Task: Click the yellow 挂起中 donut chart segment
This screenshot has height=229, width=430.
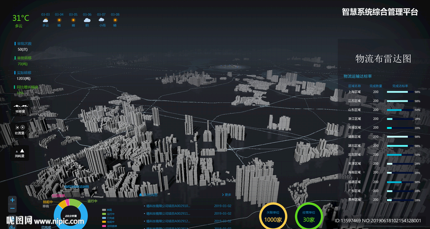Action: click(x=63, y=205)
